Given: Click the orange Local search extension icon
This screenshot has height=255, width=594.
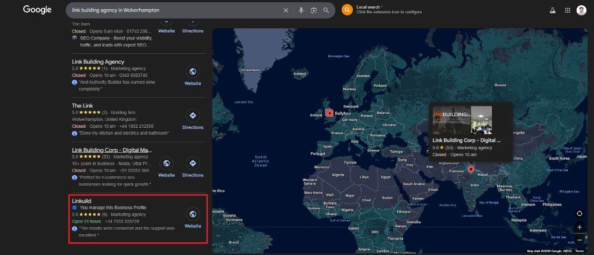Looking at the screenshot, I should [x=347, y=10].
